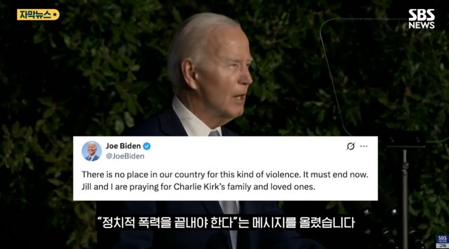The image size is (449, 249).
Task: Click the word NEWS in the top-right logo
Action: [x=422, y=25]
